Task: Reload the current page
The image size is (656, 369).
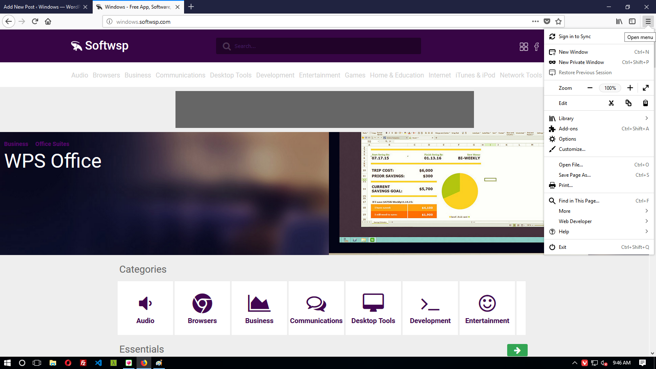Action: click(35, 21)
